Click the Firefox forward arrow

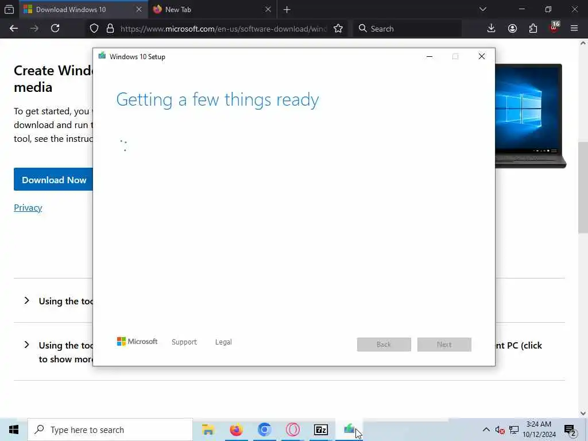[x=34, y=29]
